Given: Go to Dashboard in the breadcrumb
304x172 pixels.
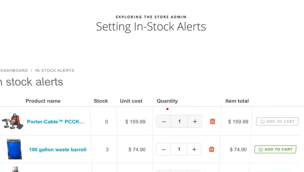Looking at the screenshot, I should click(x=14, y=70).
